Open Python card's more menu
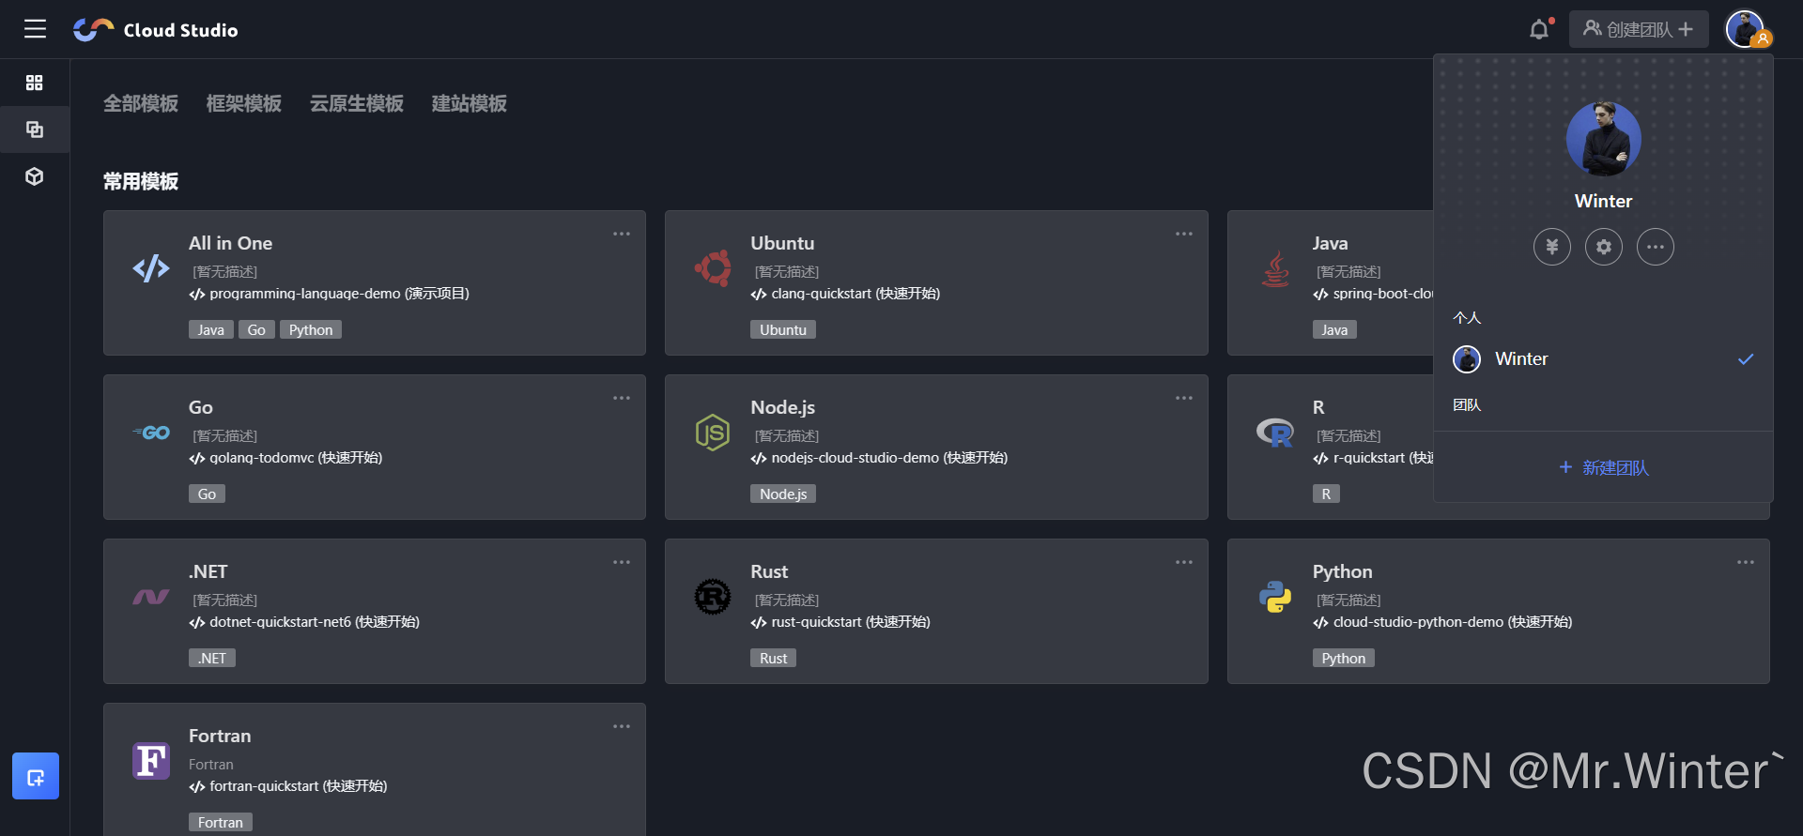 [x=1746, y=562]
